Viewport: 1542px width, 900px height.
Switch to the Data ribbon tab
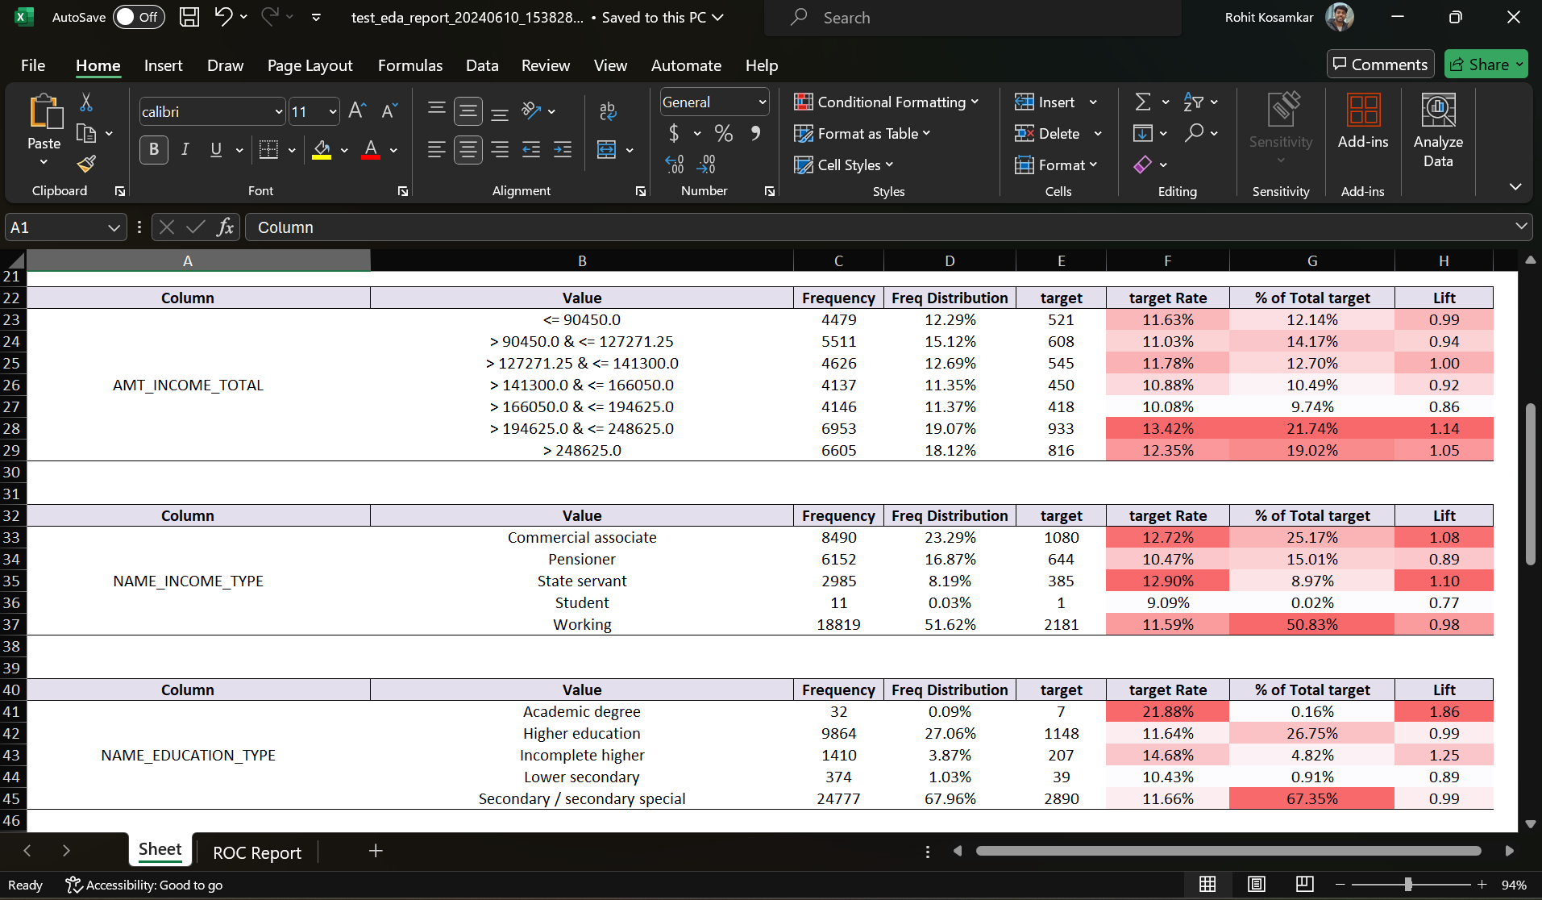(x=481, y=65)
